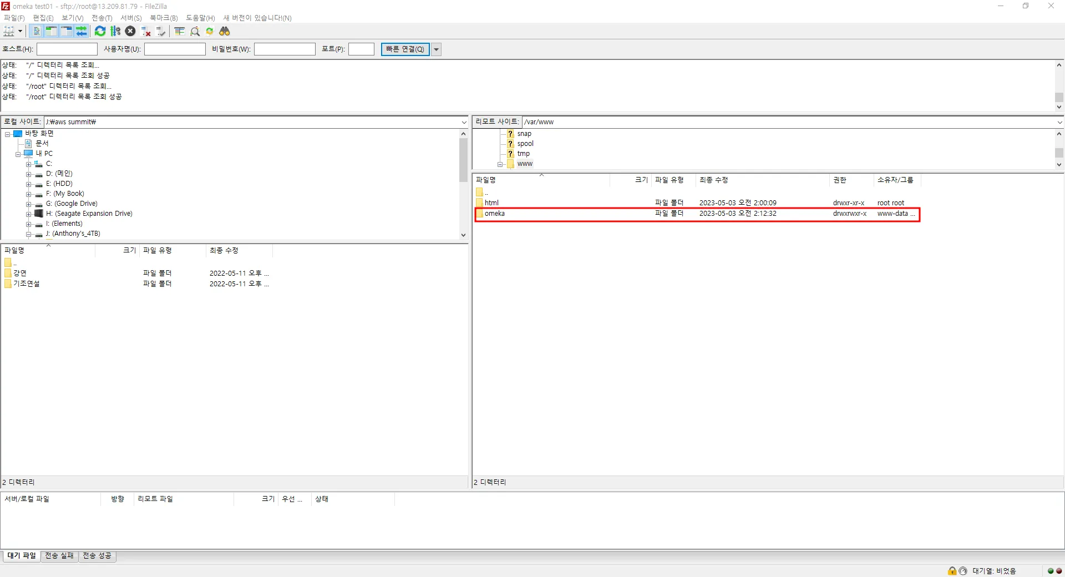Viewport: 1065px width, 577px height.
Task: Open the 북마크(B) menu
Action: pyautogui.click(x=164, y=18)
